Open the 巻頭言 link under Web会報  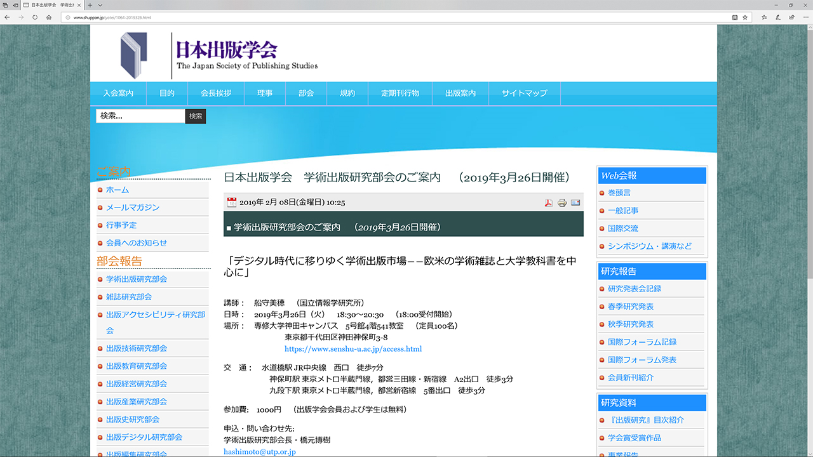(619, 193)
